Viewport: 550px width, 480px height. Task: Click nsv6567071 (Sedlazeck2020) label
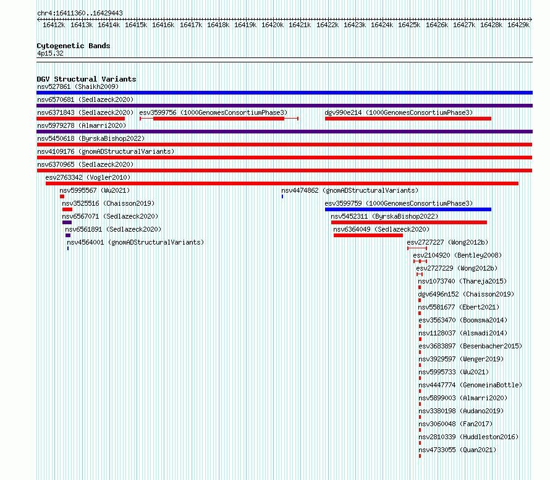point(110,216)
